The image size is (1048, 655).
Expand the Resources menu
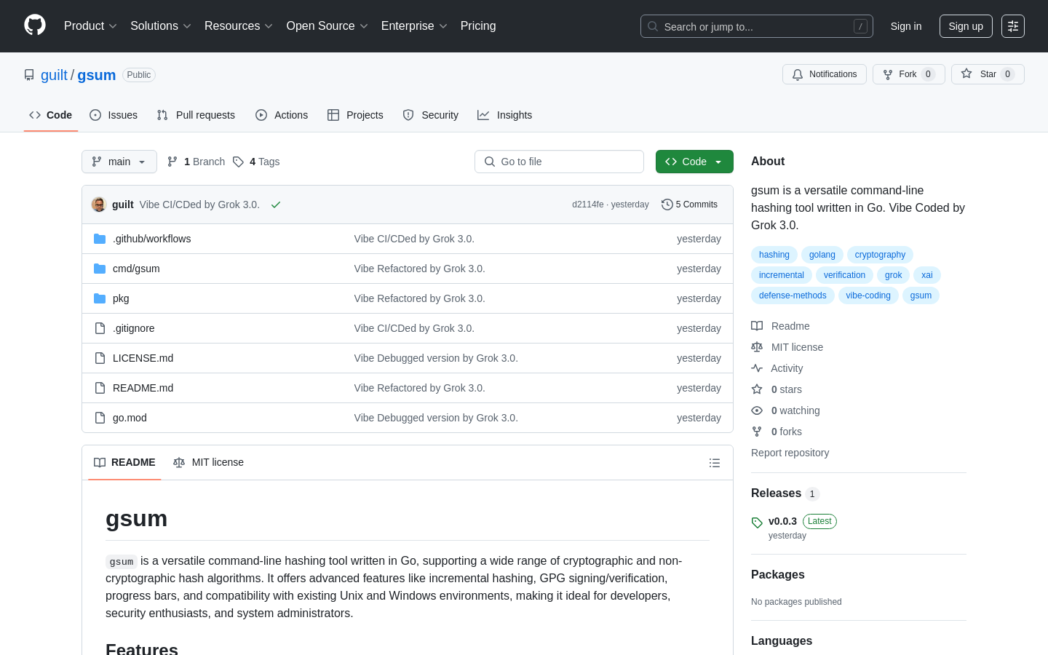(x=239, y=26)
